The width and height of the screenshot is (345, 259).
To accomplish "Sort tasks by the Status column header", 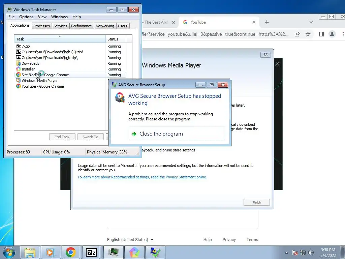I will click(116, 39).
